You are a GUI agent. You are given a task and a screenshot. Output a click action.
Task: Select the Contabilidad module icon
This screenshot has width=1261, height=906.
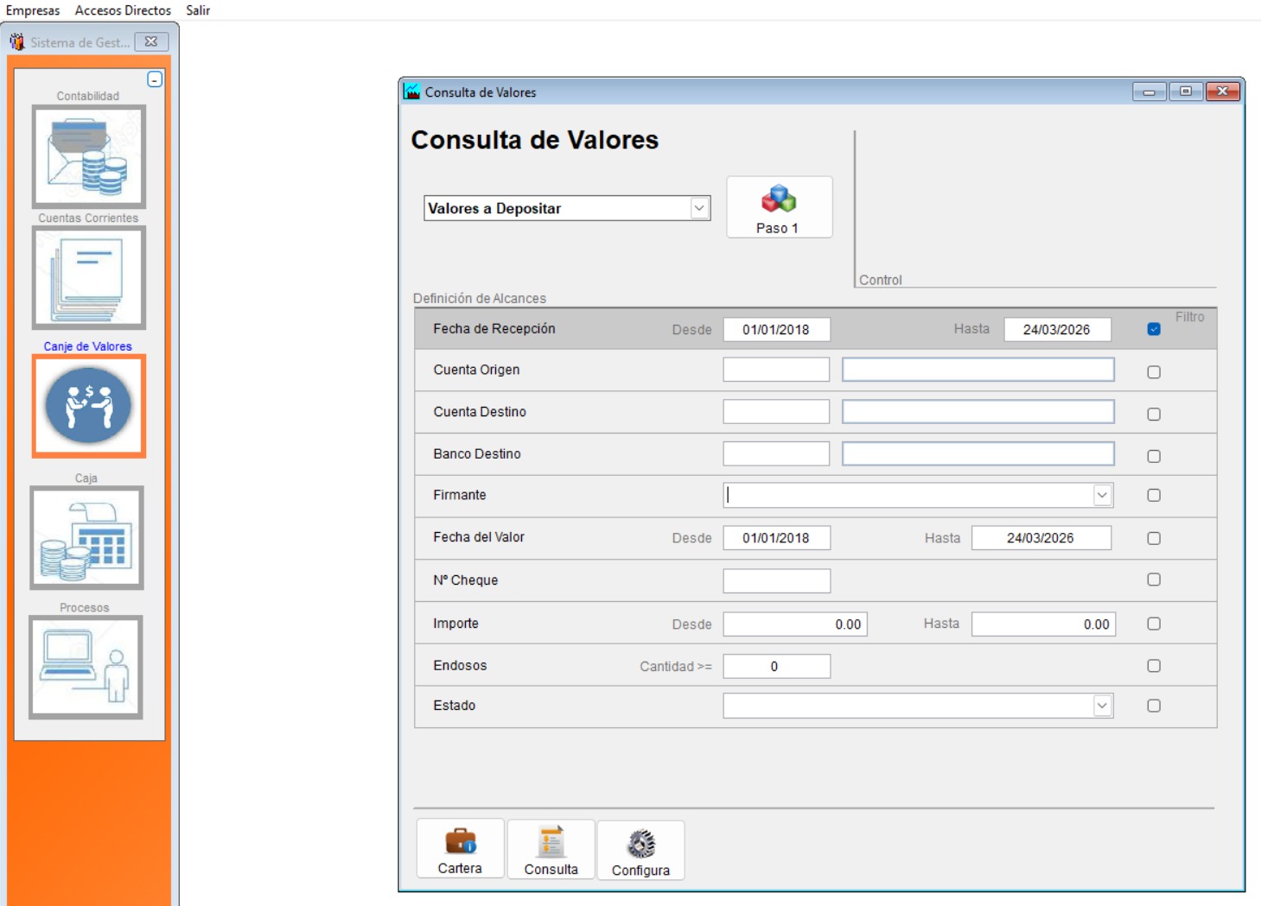pos(88,155)
